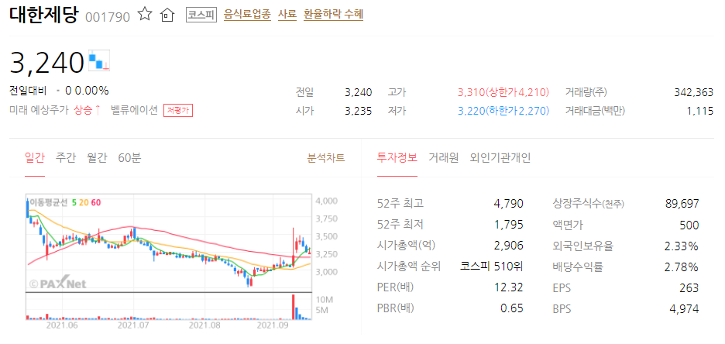Switch to the 외인기관개인 tab
The height and width of the screenshot is (344, 725).
(500, 158)
